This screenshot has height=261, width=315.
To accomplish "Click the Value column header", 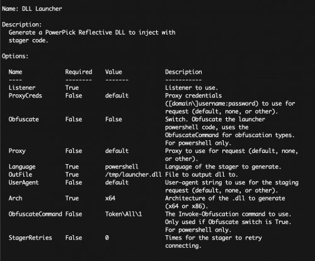I will pos(113,72).
